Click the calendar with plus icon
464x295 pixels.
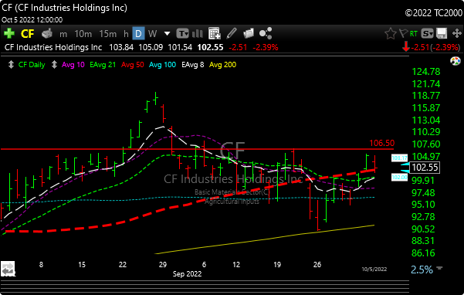(x=215, y=33)
